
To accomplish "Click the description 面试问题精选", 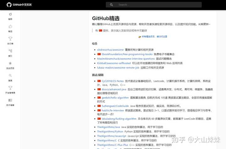I will (x=164, y=59).
